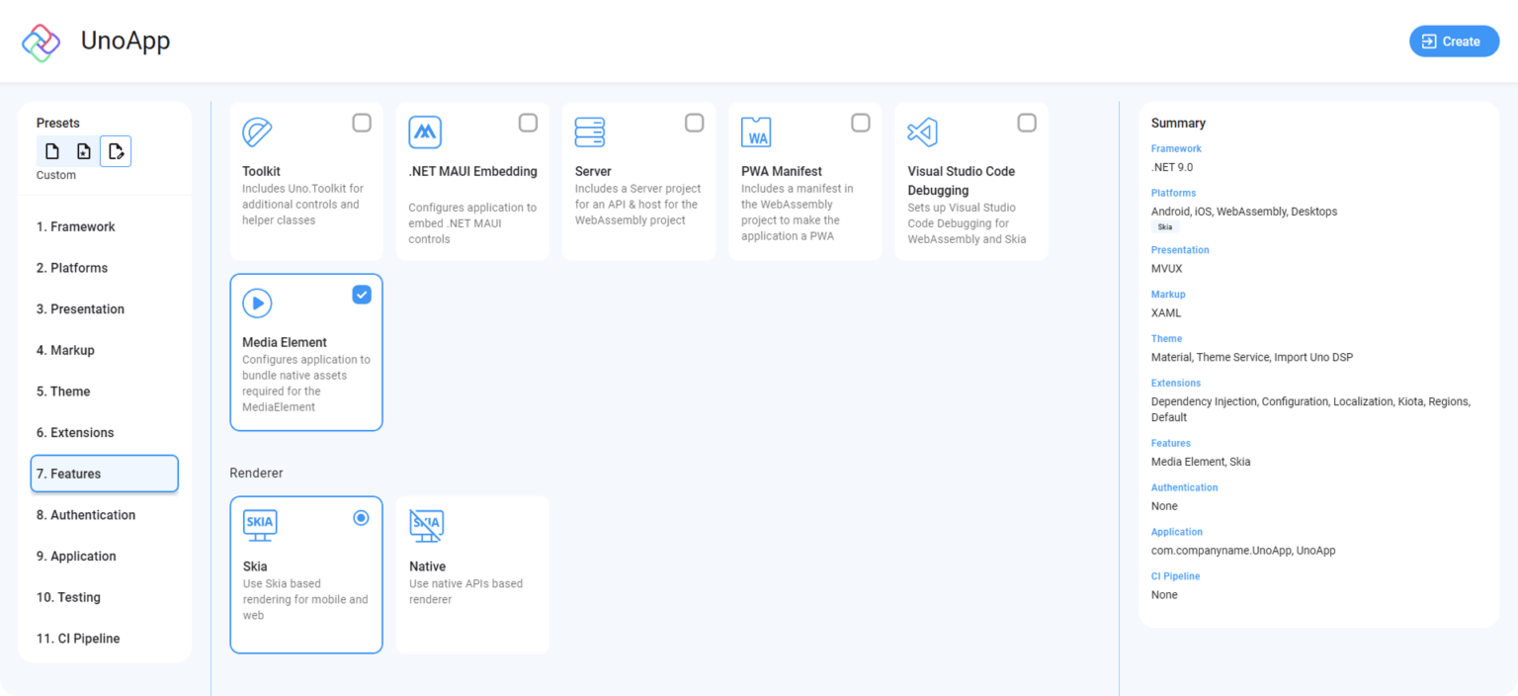
Task: Open the 11. CI Pipeline step
Action: (x=78, y=638)
